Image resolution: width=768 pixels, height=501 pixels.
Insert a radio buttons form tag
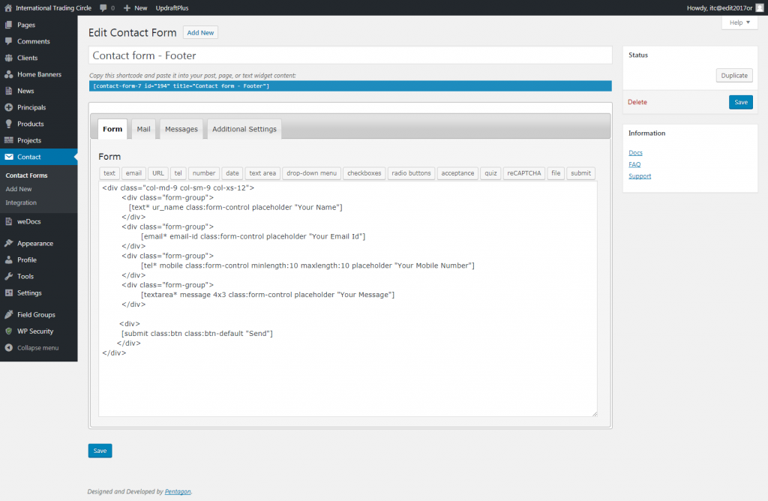(411, 173)
